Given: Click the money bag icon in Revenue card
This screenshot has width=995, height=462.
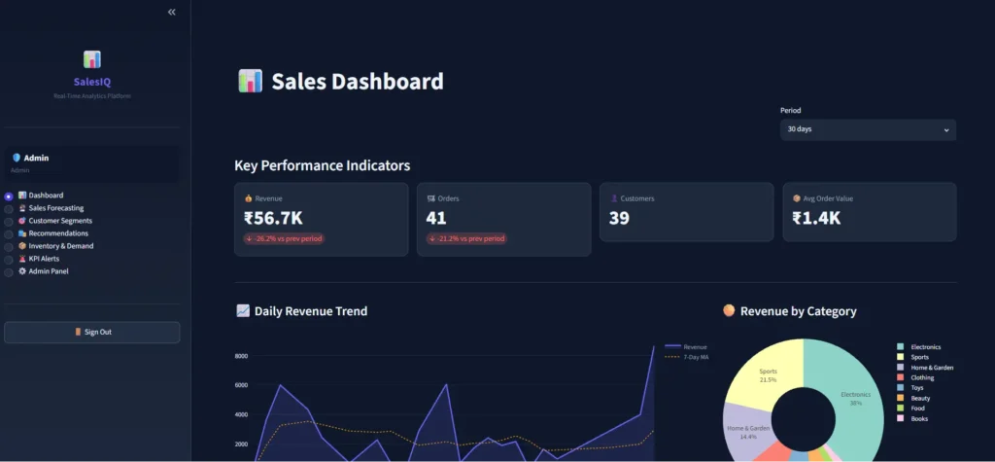Looking at the screenshot, I should coord(249,198).
